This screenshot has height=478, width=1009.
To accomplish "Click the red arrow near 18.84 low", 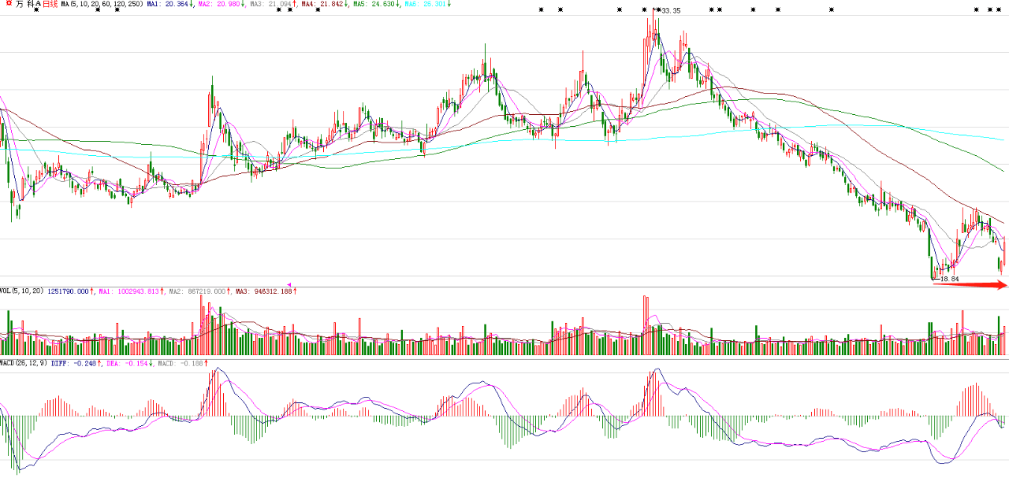I will click(x=970, y=285).
